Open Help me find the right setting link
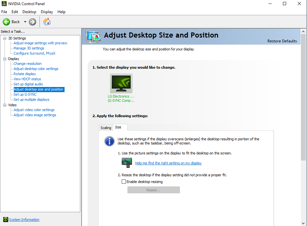307x226 pixels. pos(168,163)
